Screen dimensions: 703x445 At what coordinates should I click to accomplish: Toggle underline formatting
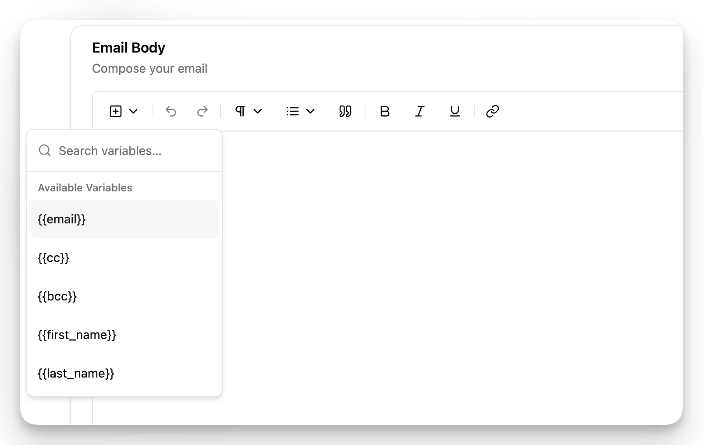click(455, 111)
